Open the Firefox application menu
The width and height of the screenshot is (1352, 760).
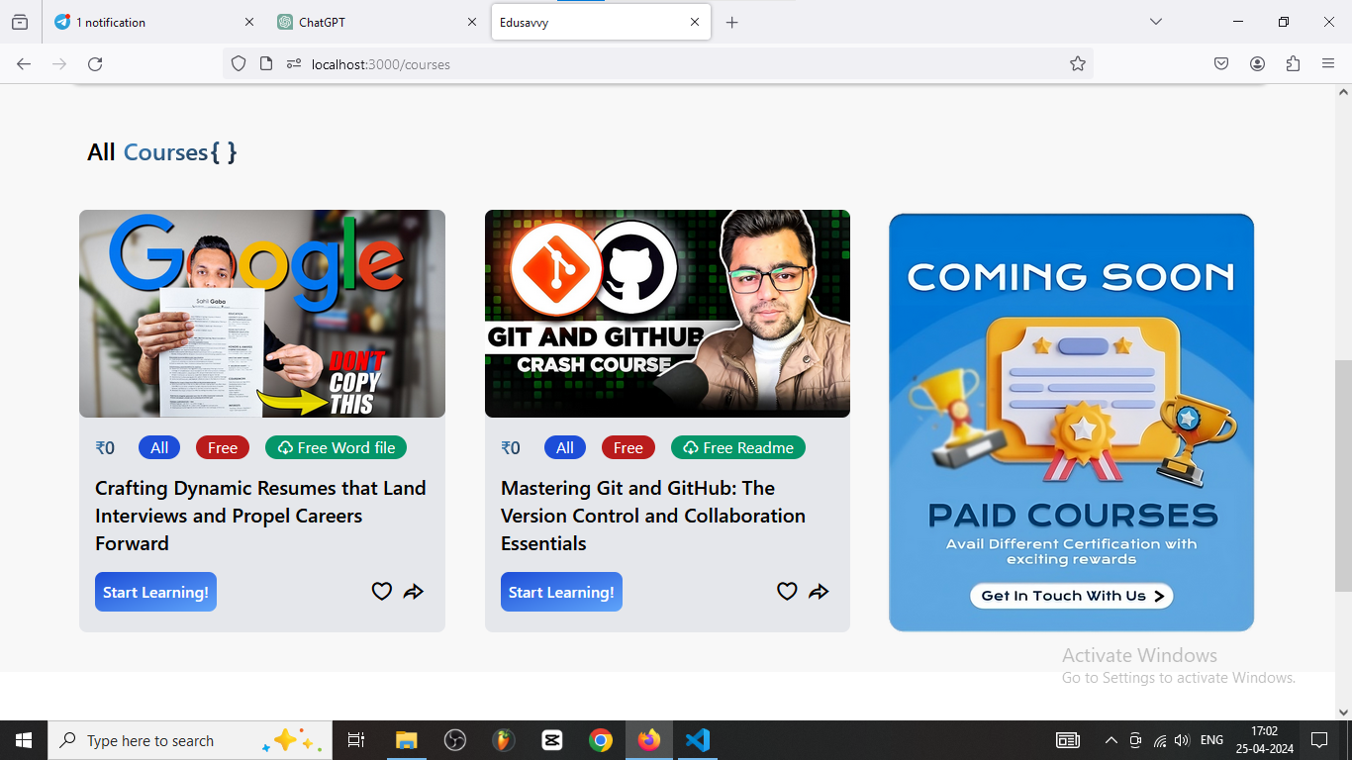click(x=1328, y=63)
